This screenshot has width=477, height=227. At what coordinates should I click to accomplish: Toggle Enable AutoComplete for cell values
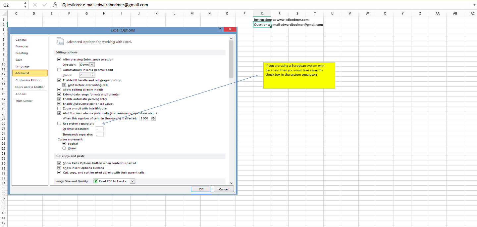59,104
